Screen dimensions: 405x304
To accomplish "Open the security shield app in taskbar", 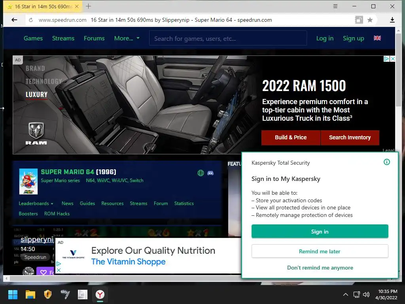I will (48, 294).
